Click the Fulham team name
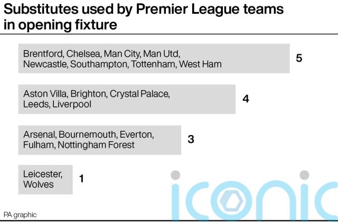The width and height of the screenshot is (338, 222). pos(39,144)
